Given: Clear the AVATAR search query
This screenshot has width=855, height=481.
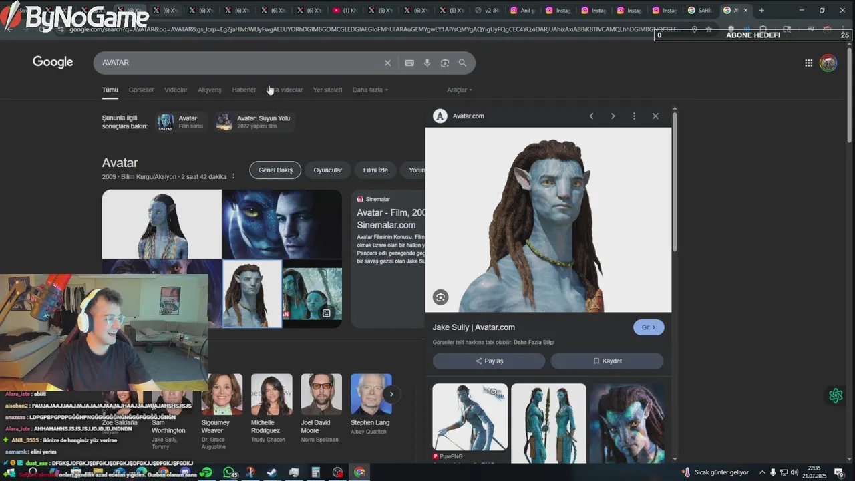Looking at the screenshot, I should 387,63.
